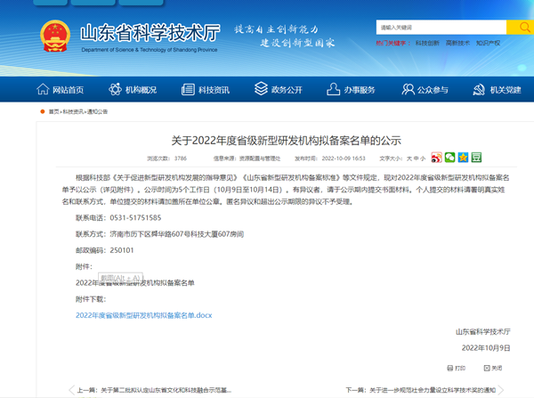Click the last green share icon

click(x=476, y=158)
